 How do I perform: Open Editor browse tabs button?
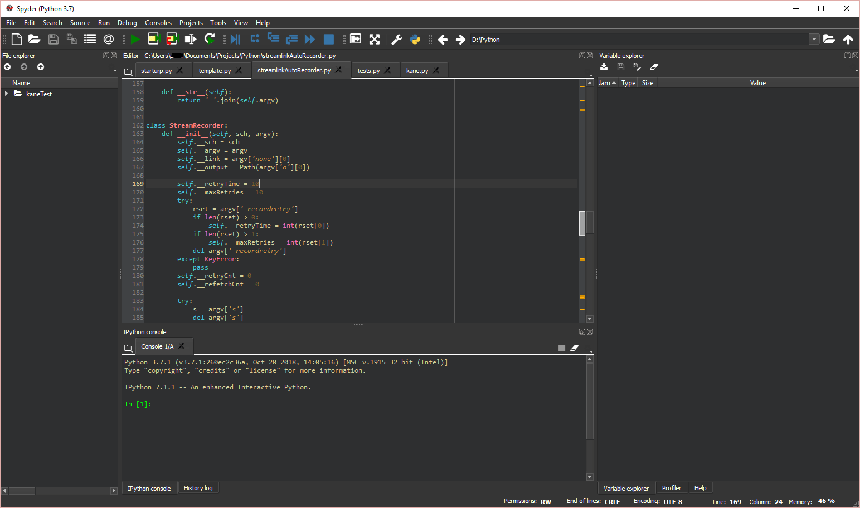[128, 72]
